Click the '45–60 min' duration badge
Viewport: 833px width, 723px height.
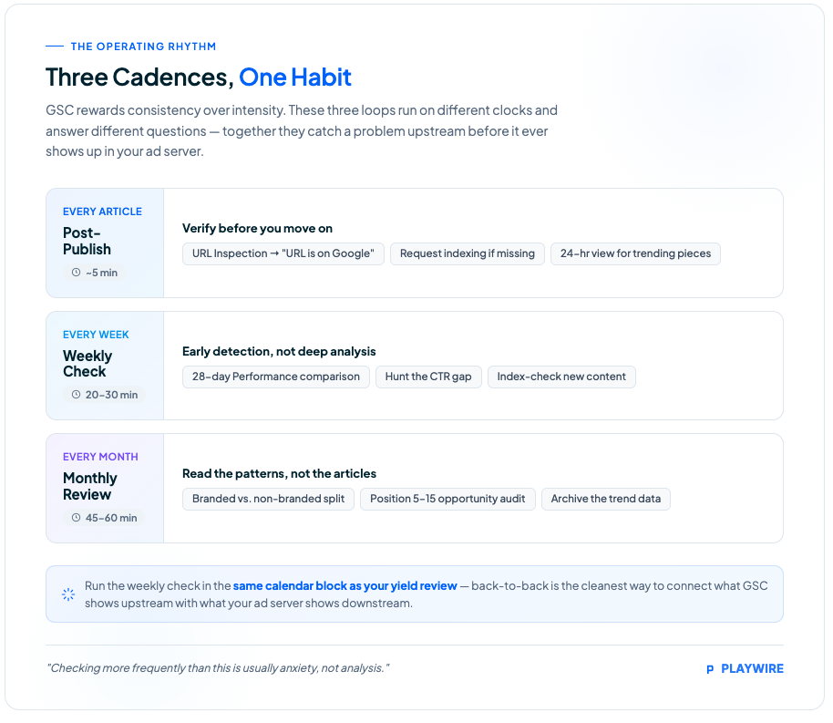pyautogui.click(x=104, y=518)
